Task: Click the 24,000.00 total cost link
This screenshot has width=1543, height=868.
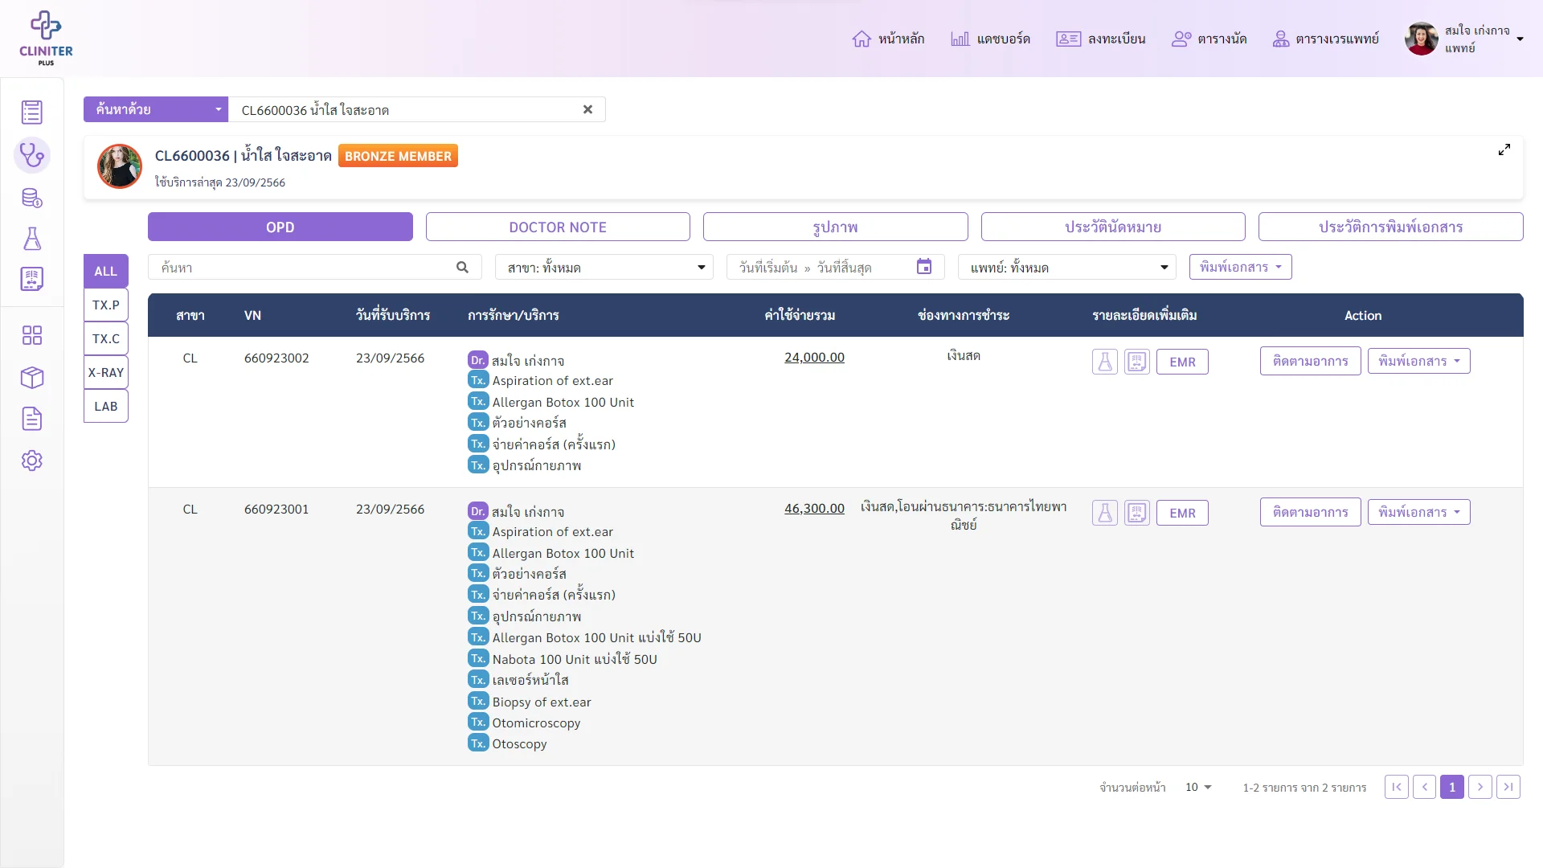Action: coord(814,358)
